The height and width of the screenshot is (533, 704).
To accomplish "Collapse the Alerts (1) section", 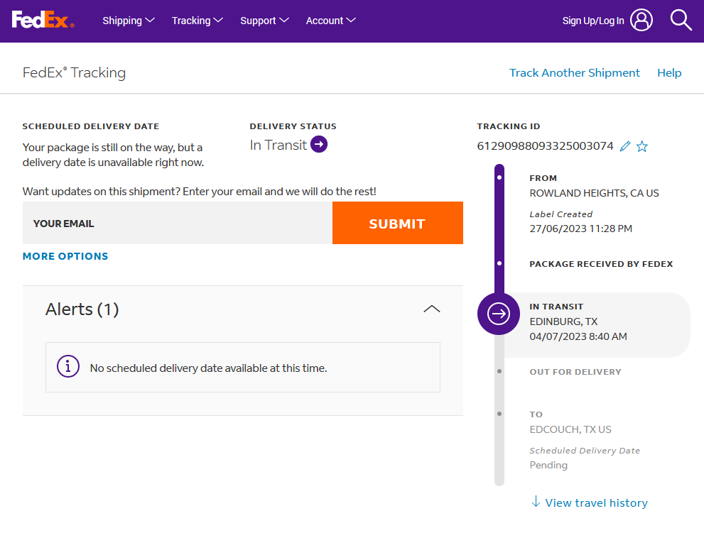I will tap(431, 309).
